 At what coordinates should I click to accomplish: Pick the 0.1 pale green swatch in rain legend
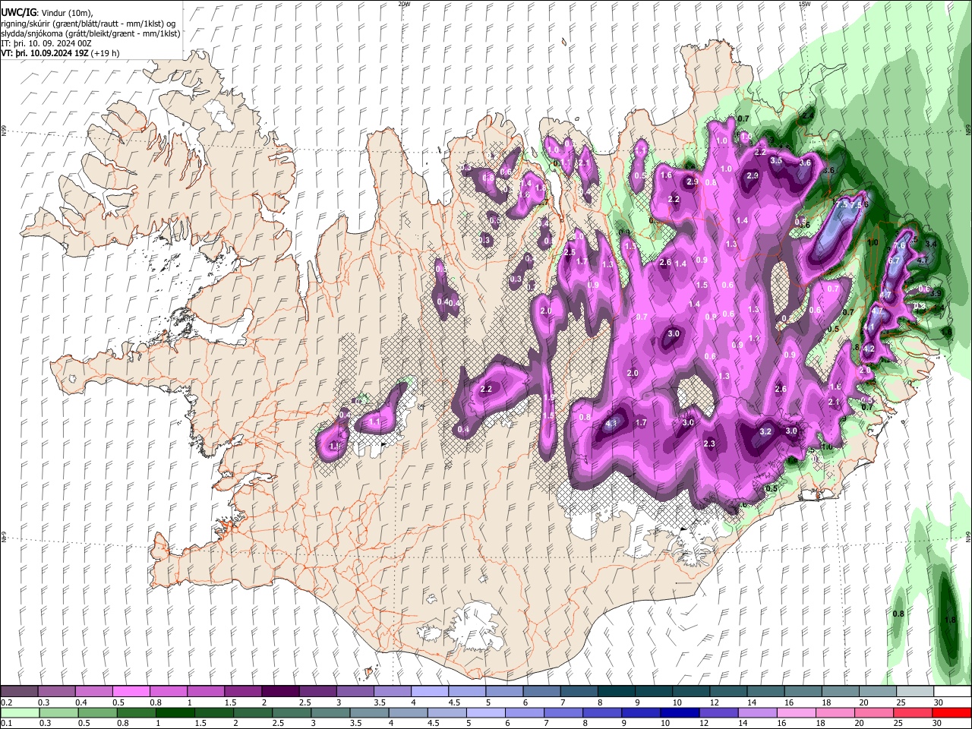click(x=19, y=712)
